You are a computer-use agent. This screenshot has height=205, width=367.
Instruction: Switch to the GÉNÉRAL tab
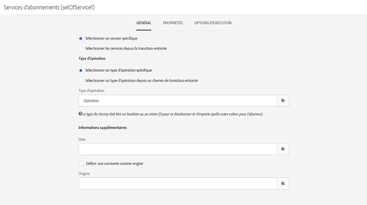(x=144, y=23)
